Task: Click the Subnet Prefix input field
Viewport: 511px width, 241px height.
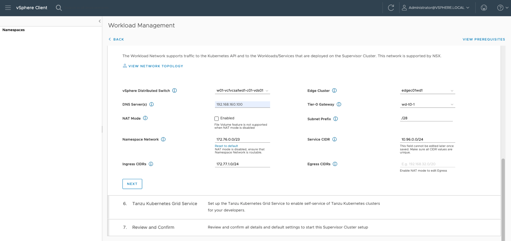Action: tap(426, 118)
